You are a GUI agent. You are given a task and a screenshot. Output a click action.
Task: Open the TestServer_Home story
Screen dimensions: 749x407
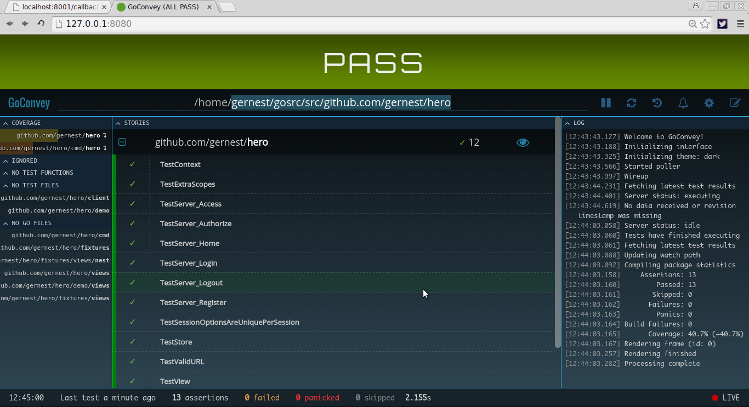click(335, 243)
